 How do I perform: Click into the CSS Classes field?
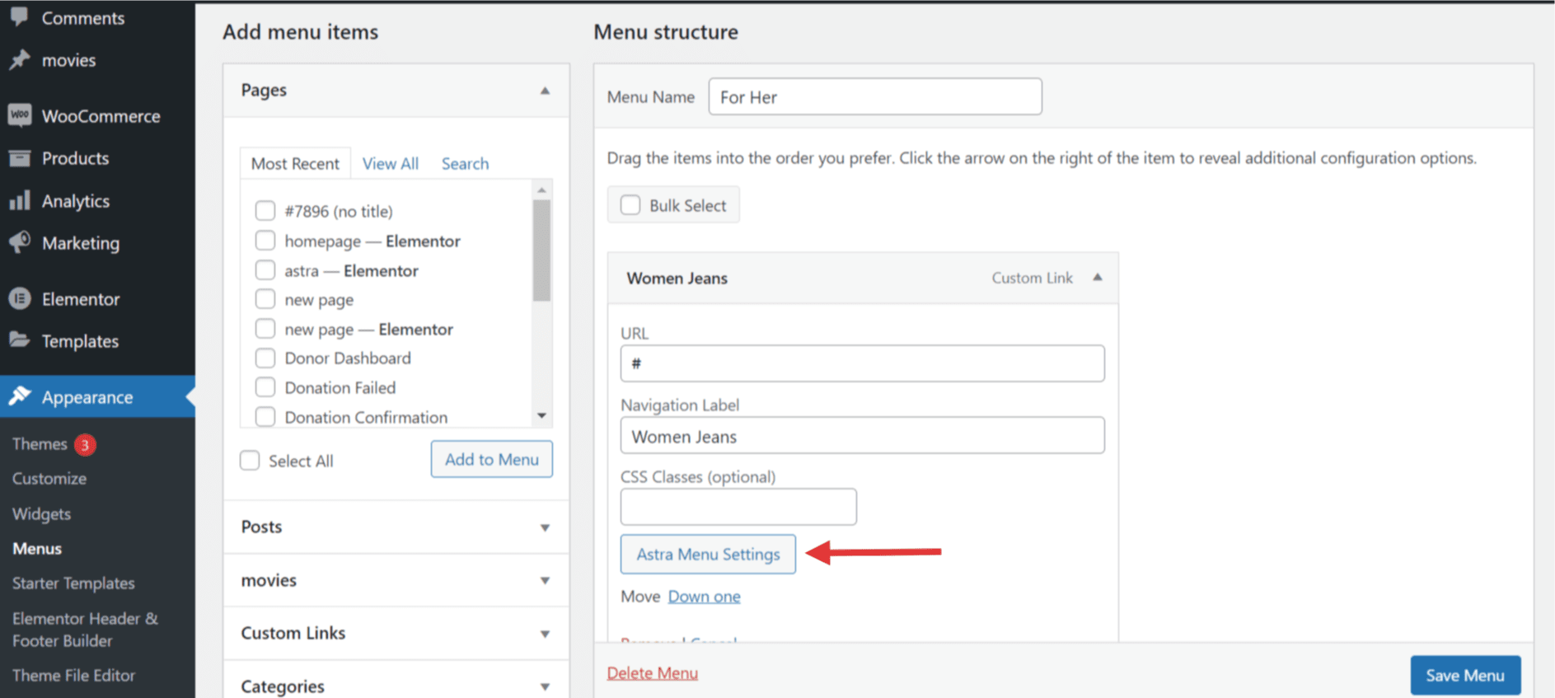click(x=738, y=507)
